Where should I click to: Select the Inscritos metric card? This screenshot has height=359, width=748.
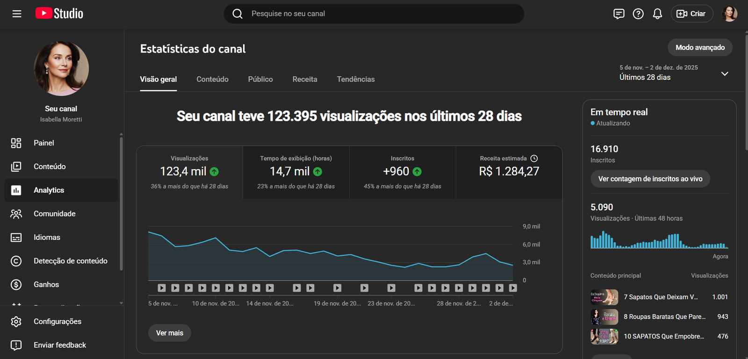[403, 172]
